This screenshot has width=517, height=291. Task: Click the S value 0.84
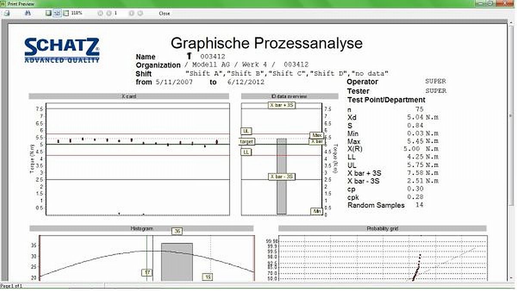(415, 125)
